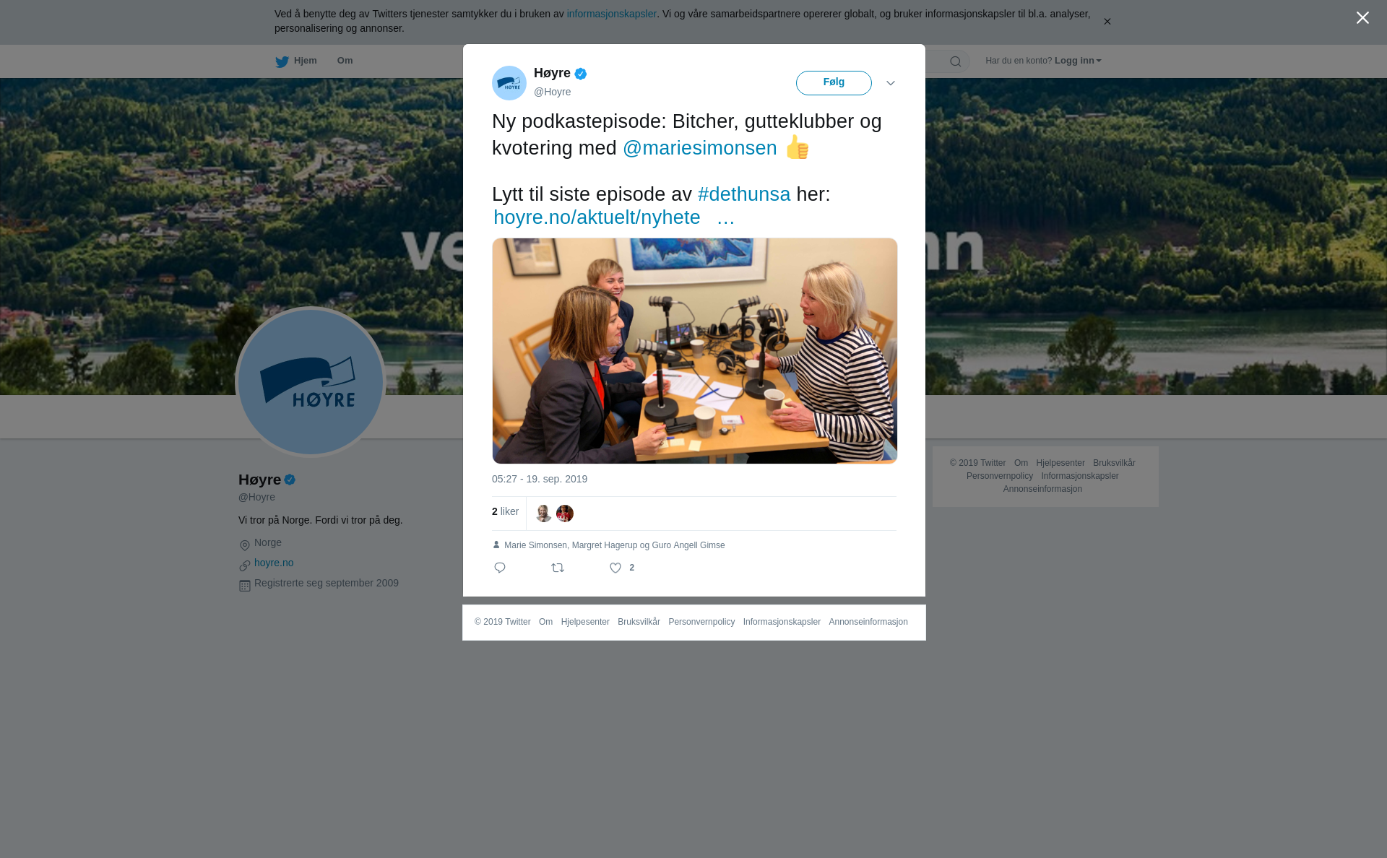Like the tweet with heart icon
1387x858 pixels.
point(615,568)
